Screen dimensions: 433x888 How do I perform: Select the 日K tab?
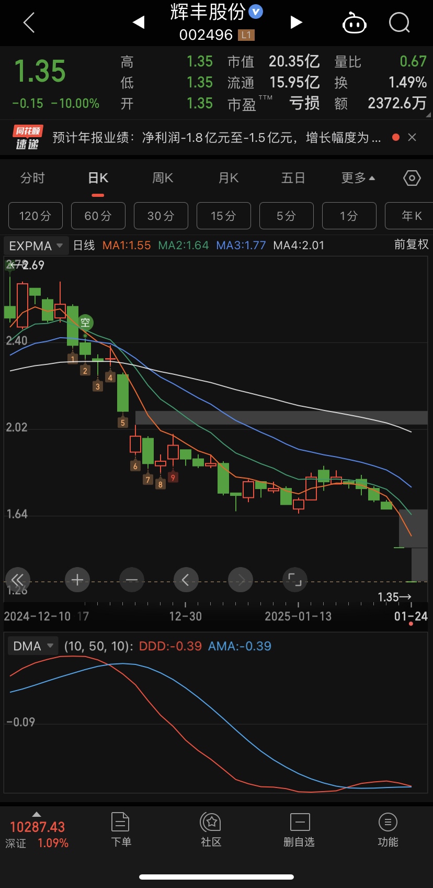pos(98,178)
